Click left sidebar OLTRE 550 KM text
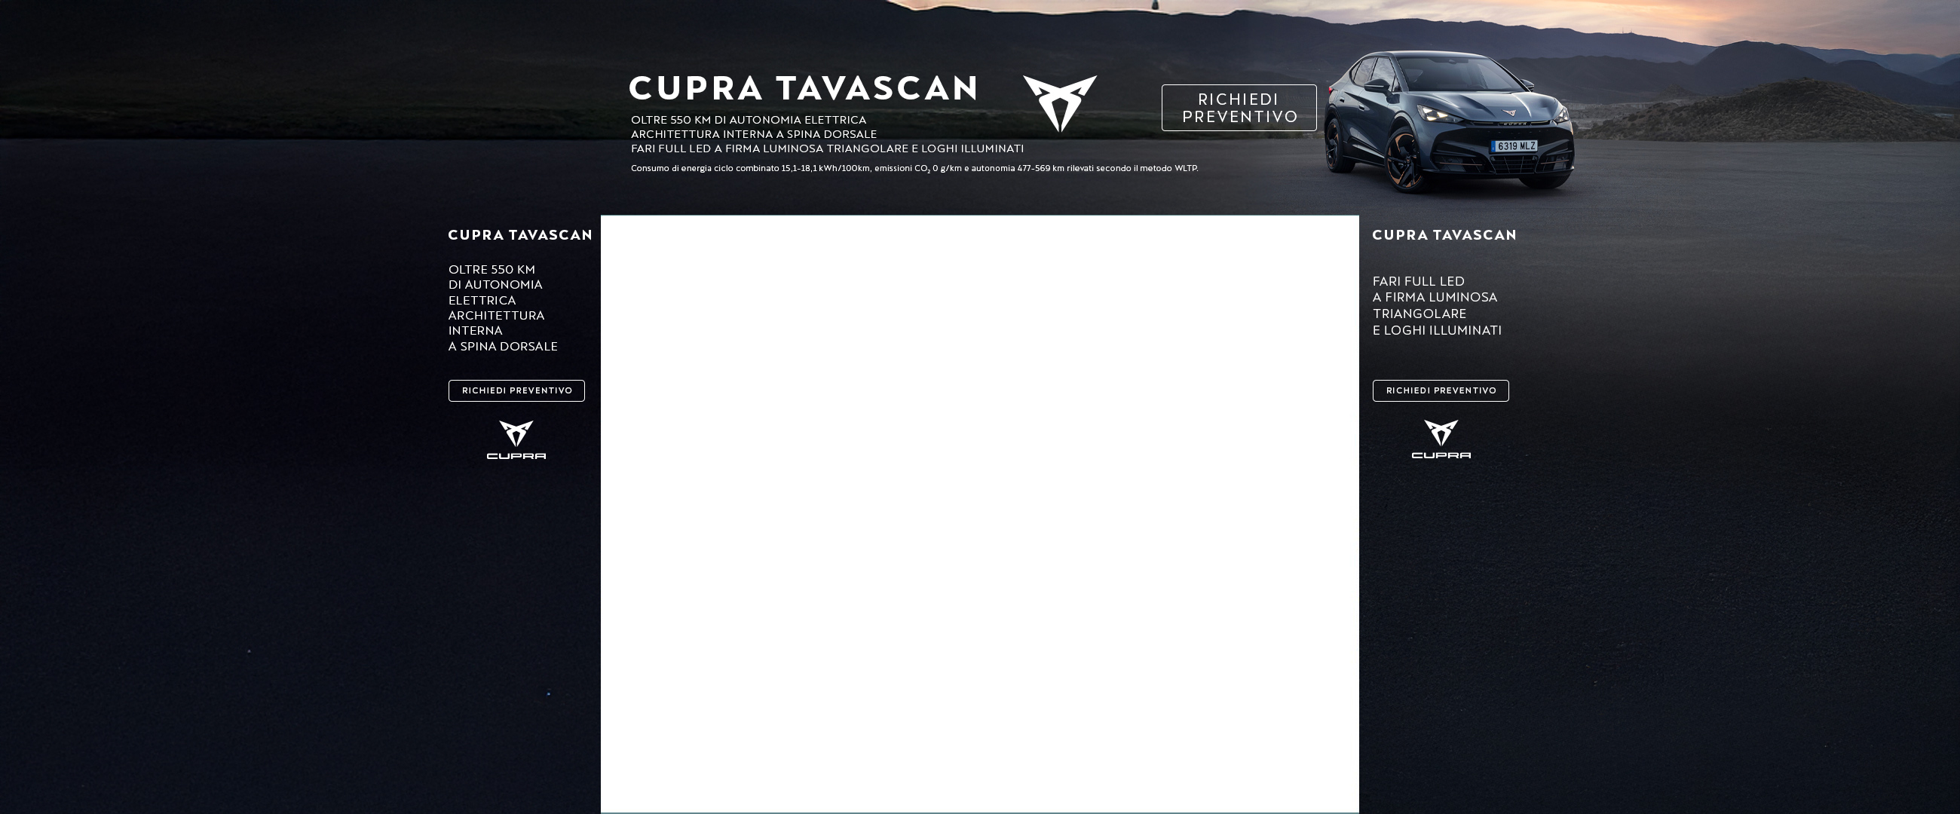This screenshot has height=814, width=1960. point(492,270)
